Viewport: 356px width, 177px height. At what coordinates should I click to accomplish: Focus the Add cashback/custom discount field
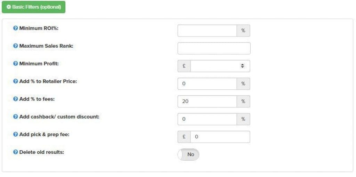[207, 119]
